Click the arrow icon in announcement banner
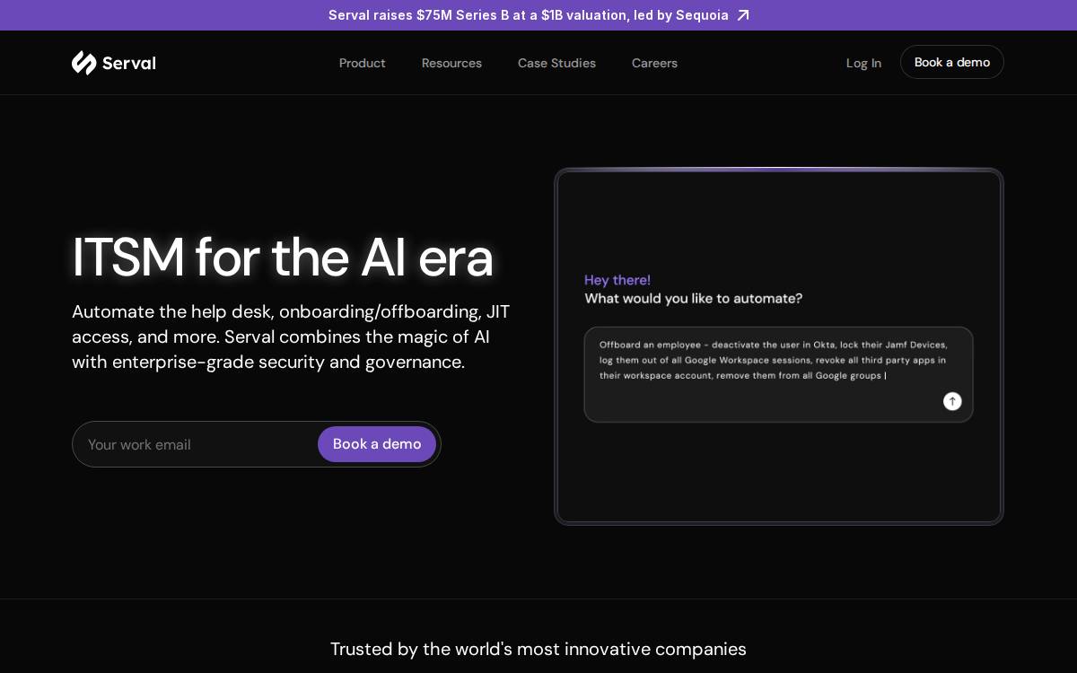1077x673 pixels. [x=743, y=15]
